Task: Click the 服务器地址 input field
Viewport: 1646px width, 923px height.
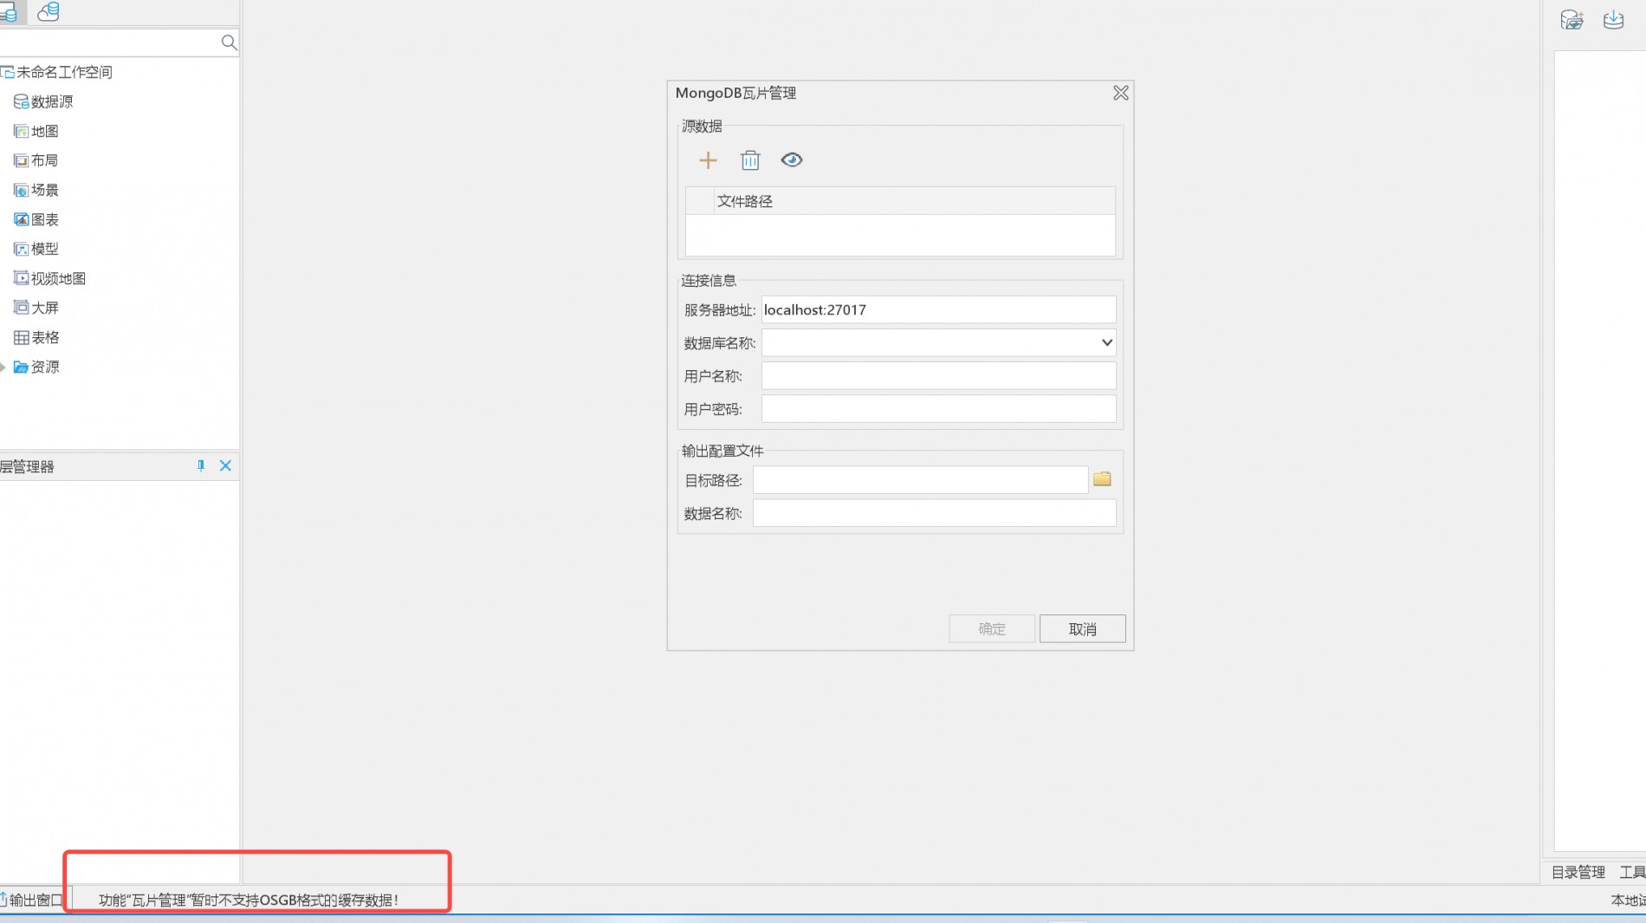Action: coord(938,309)
